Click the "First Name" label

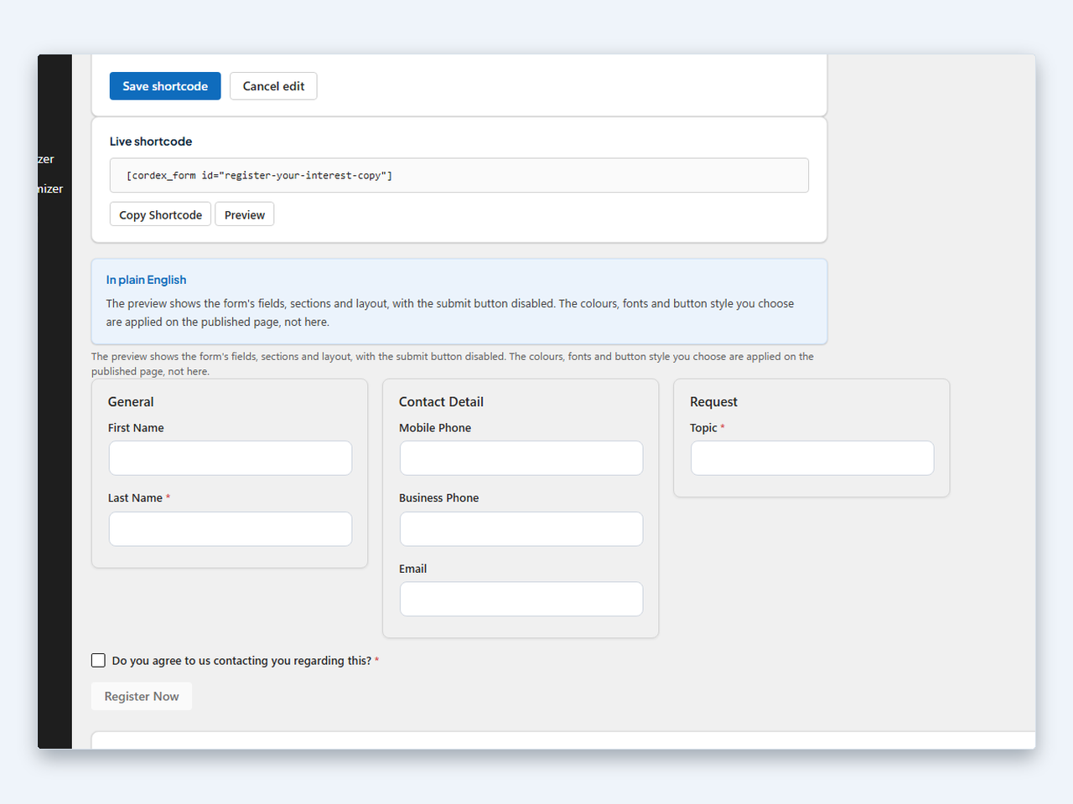point(136,428)
